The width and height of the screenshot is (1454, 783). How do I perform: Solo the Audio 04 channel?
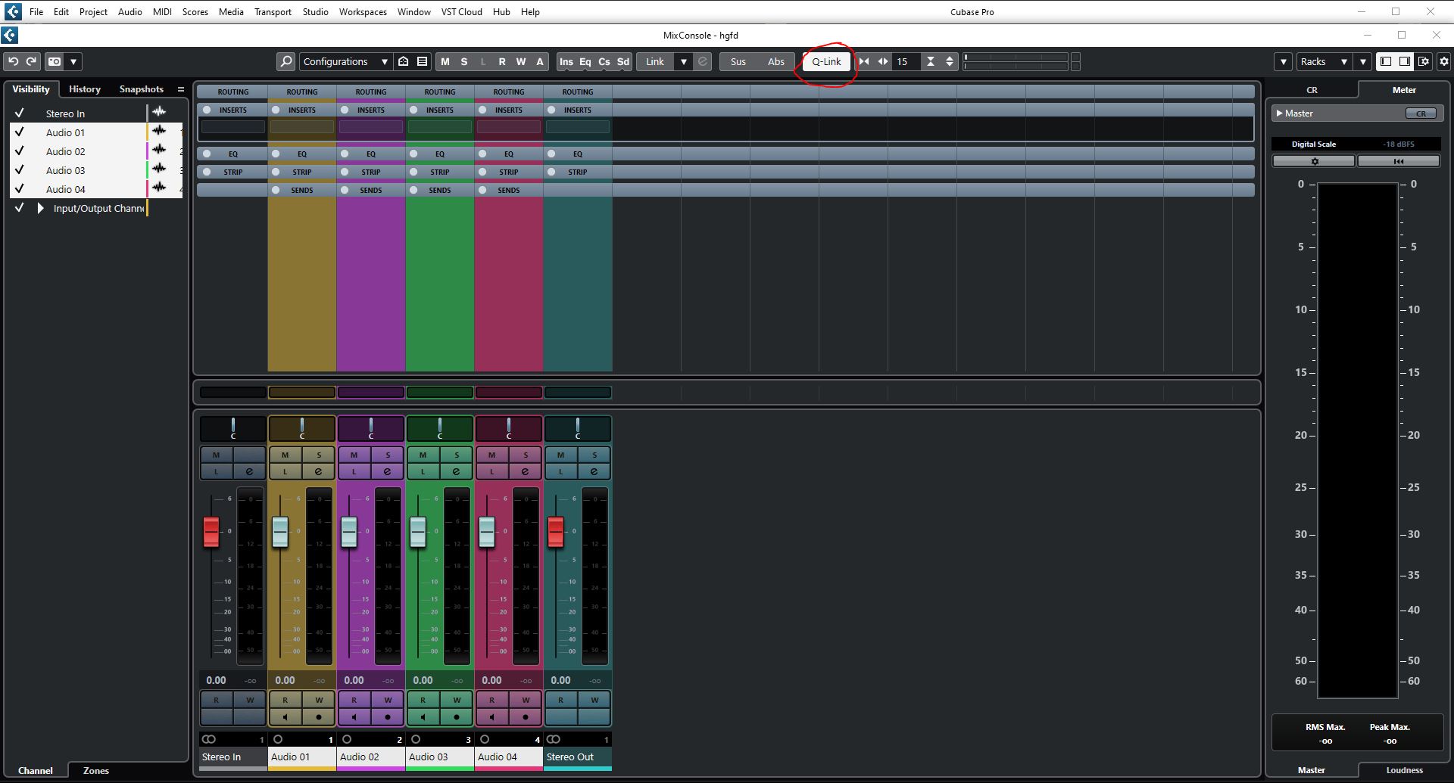tap(526, 455)
